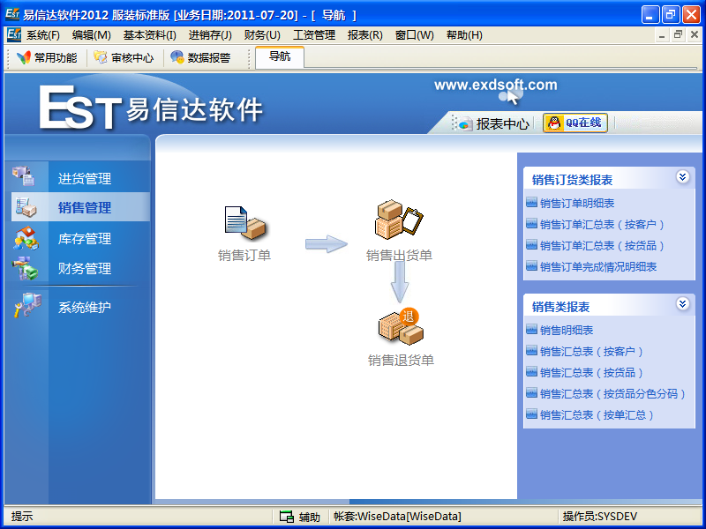
Task: Collapse the 销售类报表 panel
Action: tap(682, 304)
